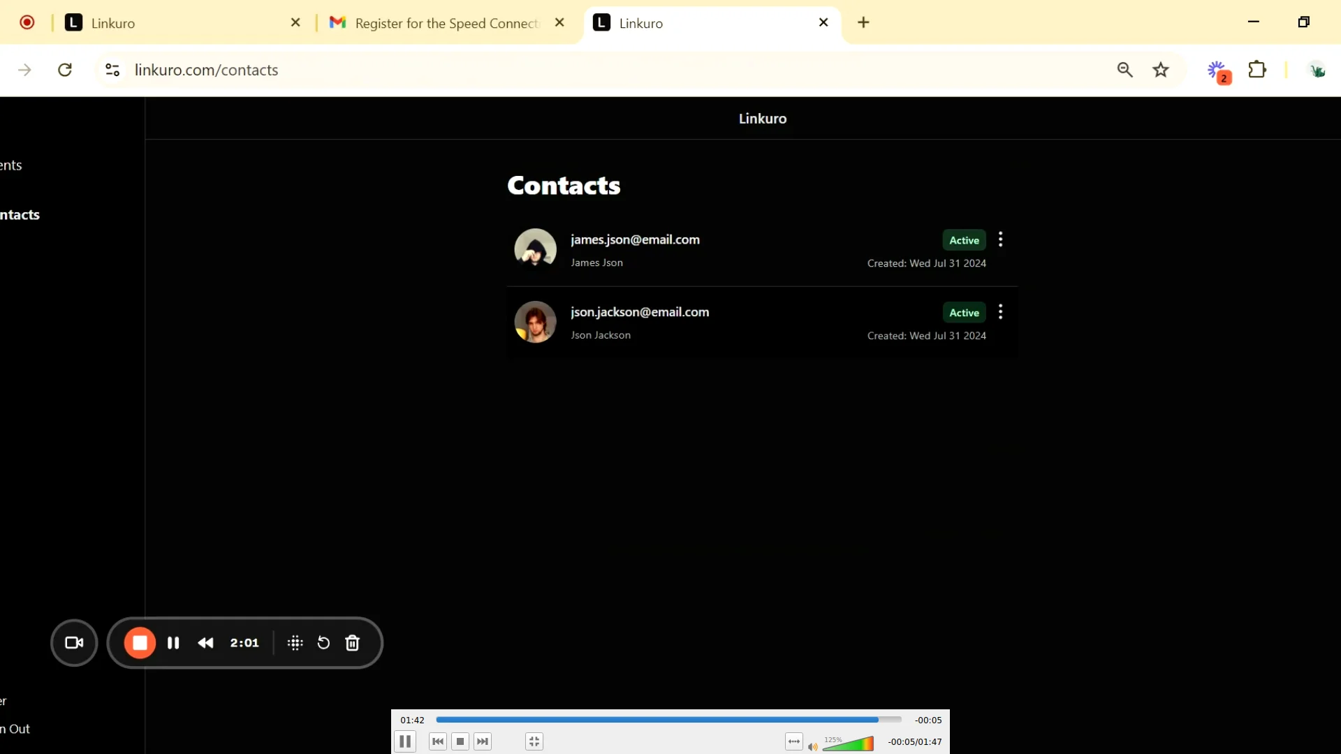The height and width of the screenshot is (754, 1341).
Task: Toggle camera in the recorder widget
Action: coord(74,643)
